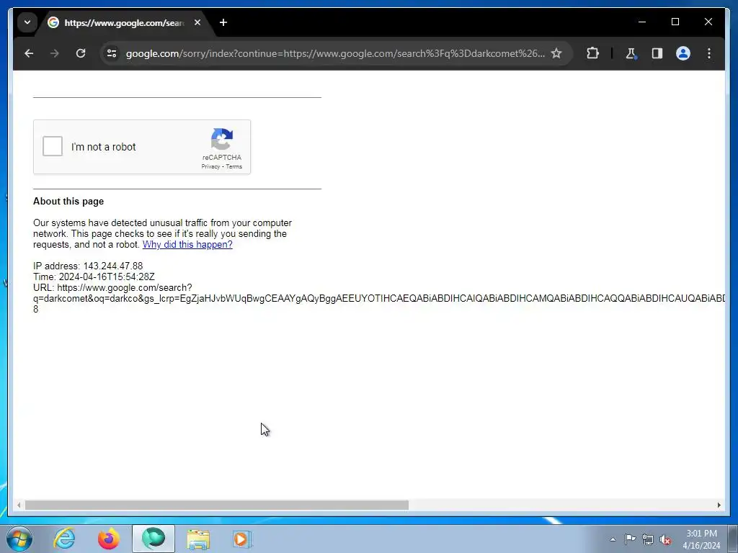The image size is (738, 553).
Task: Open the network tray icon
Action: point(648,539)
